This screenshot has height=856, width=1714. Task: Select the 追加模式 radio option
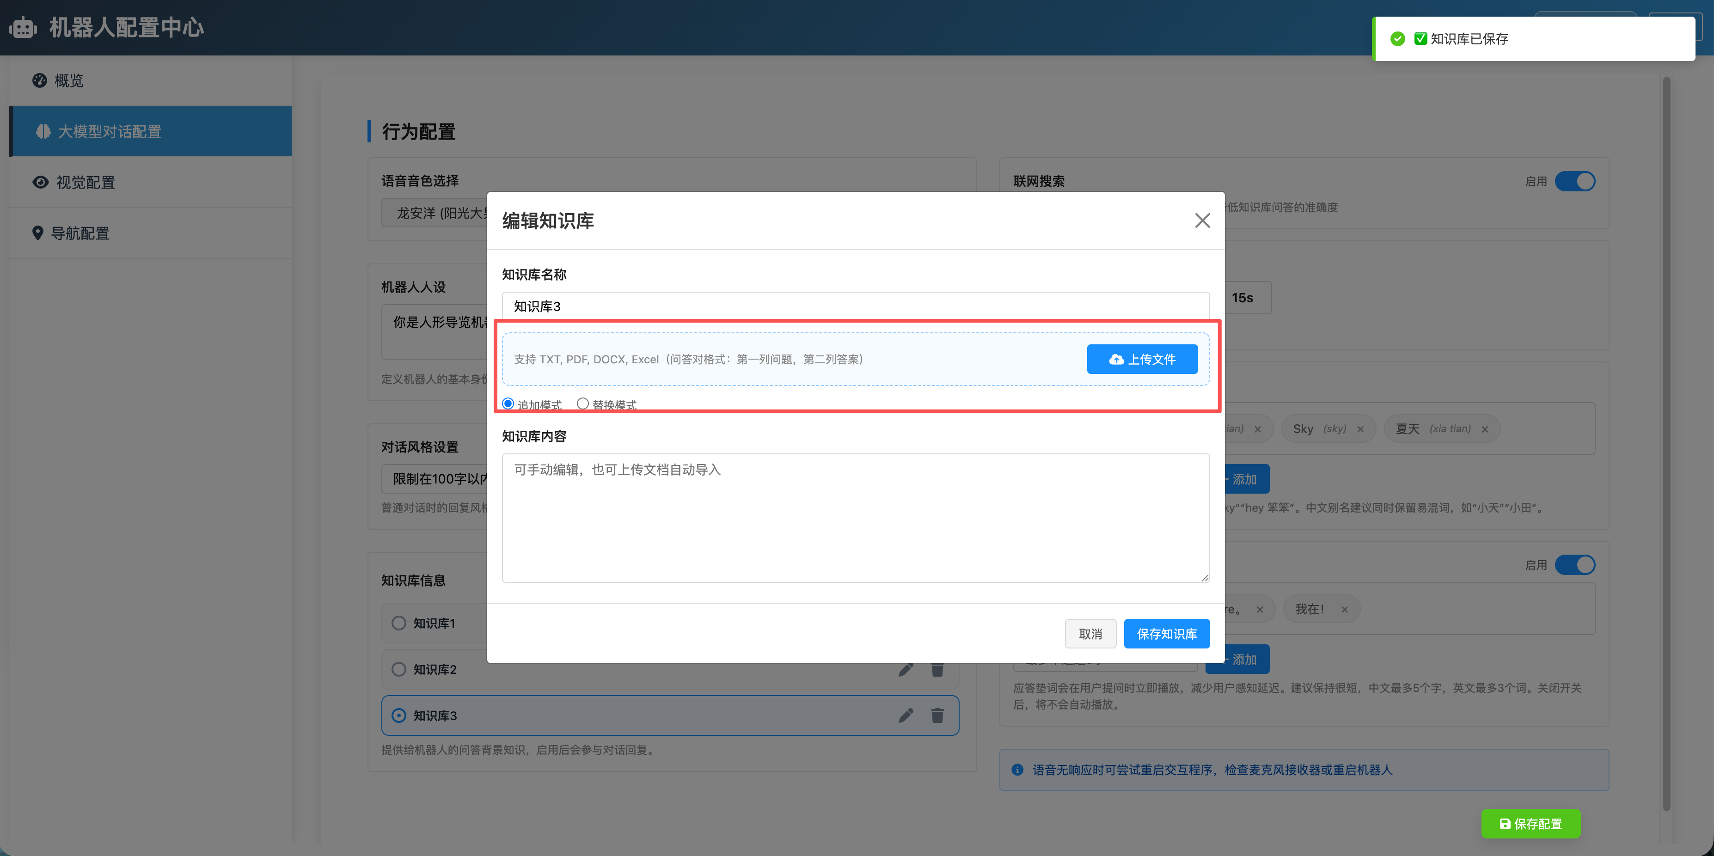click(508, 404)
